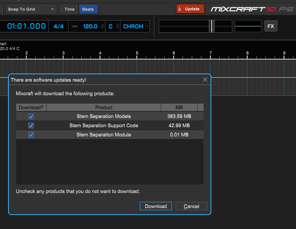
Task: Click the key C value
Action: tap(110, 26)
